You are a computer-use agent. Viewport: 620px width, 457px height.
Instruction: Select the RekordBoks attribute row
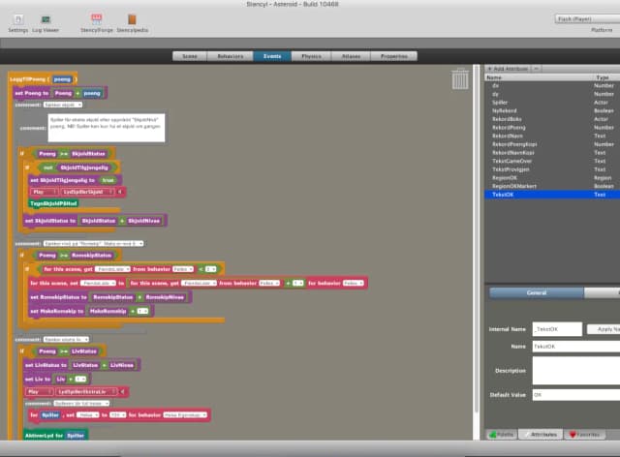point(552,119)
